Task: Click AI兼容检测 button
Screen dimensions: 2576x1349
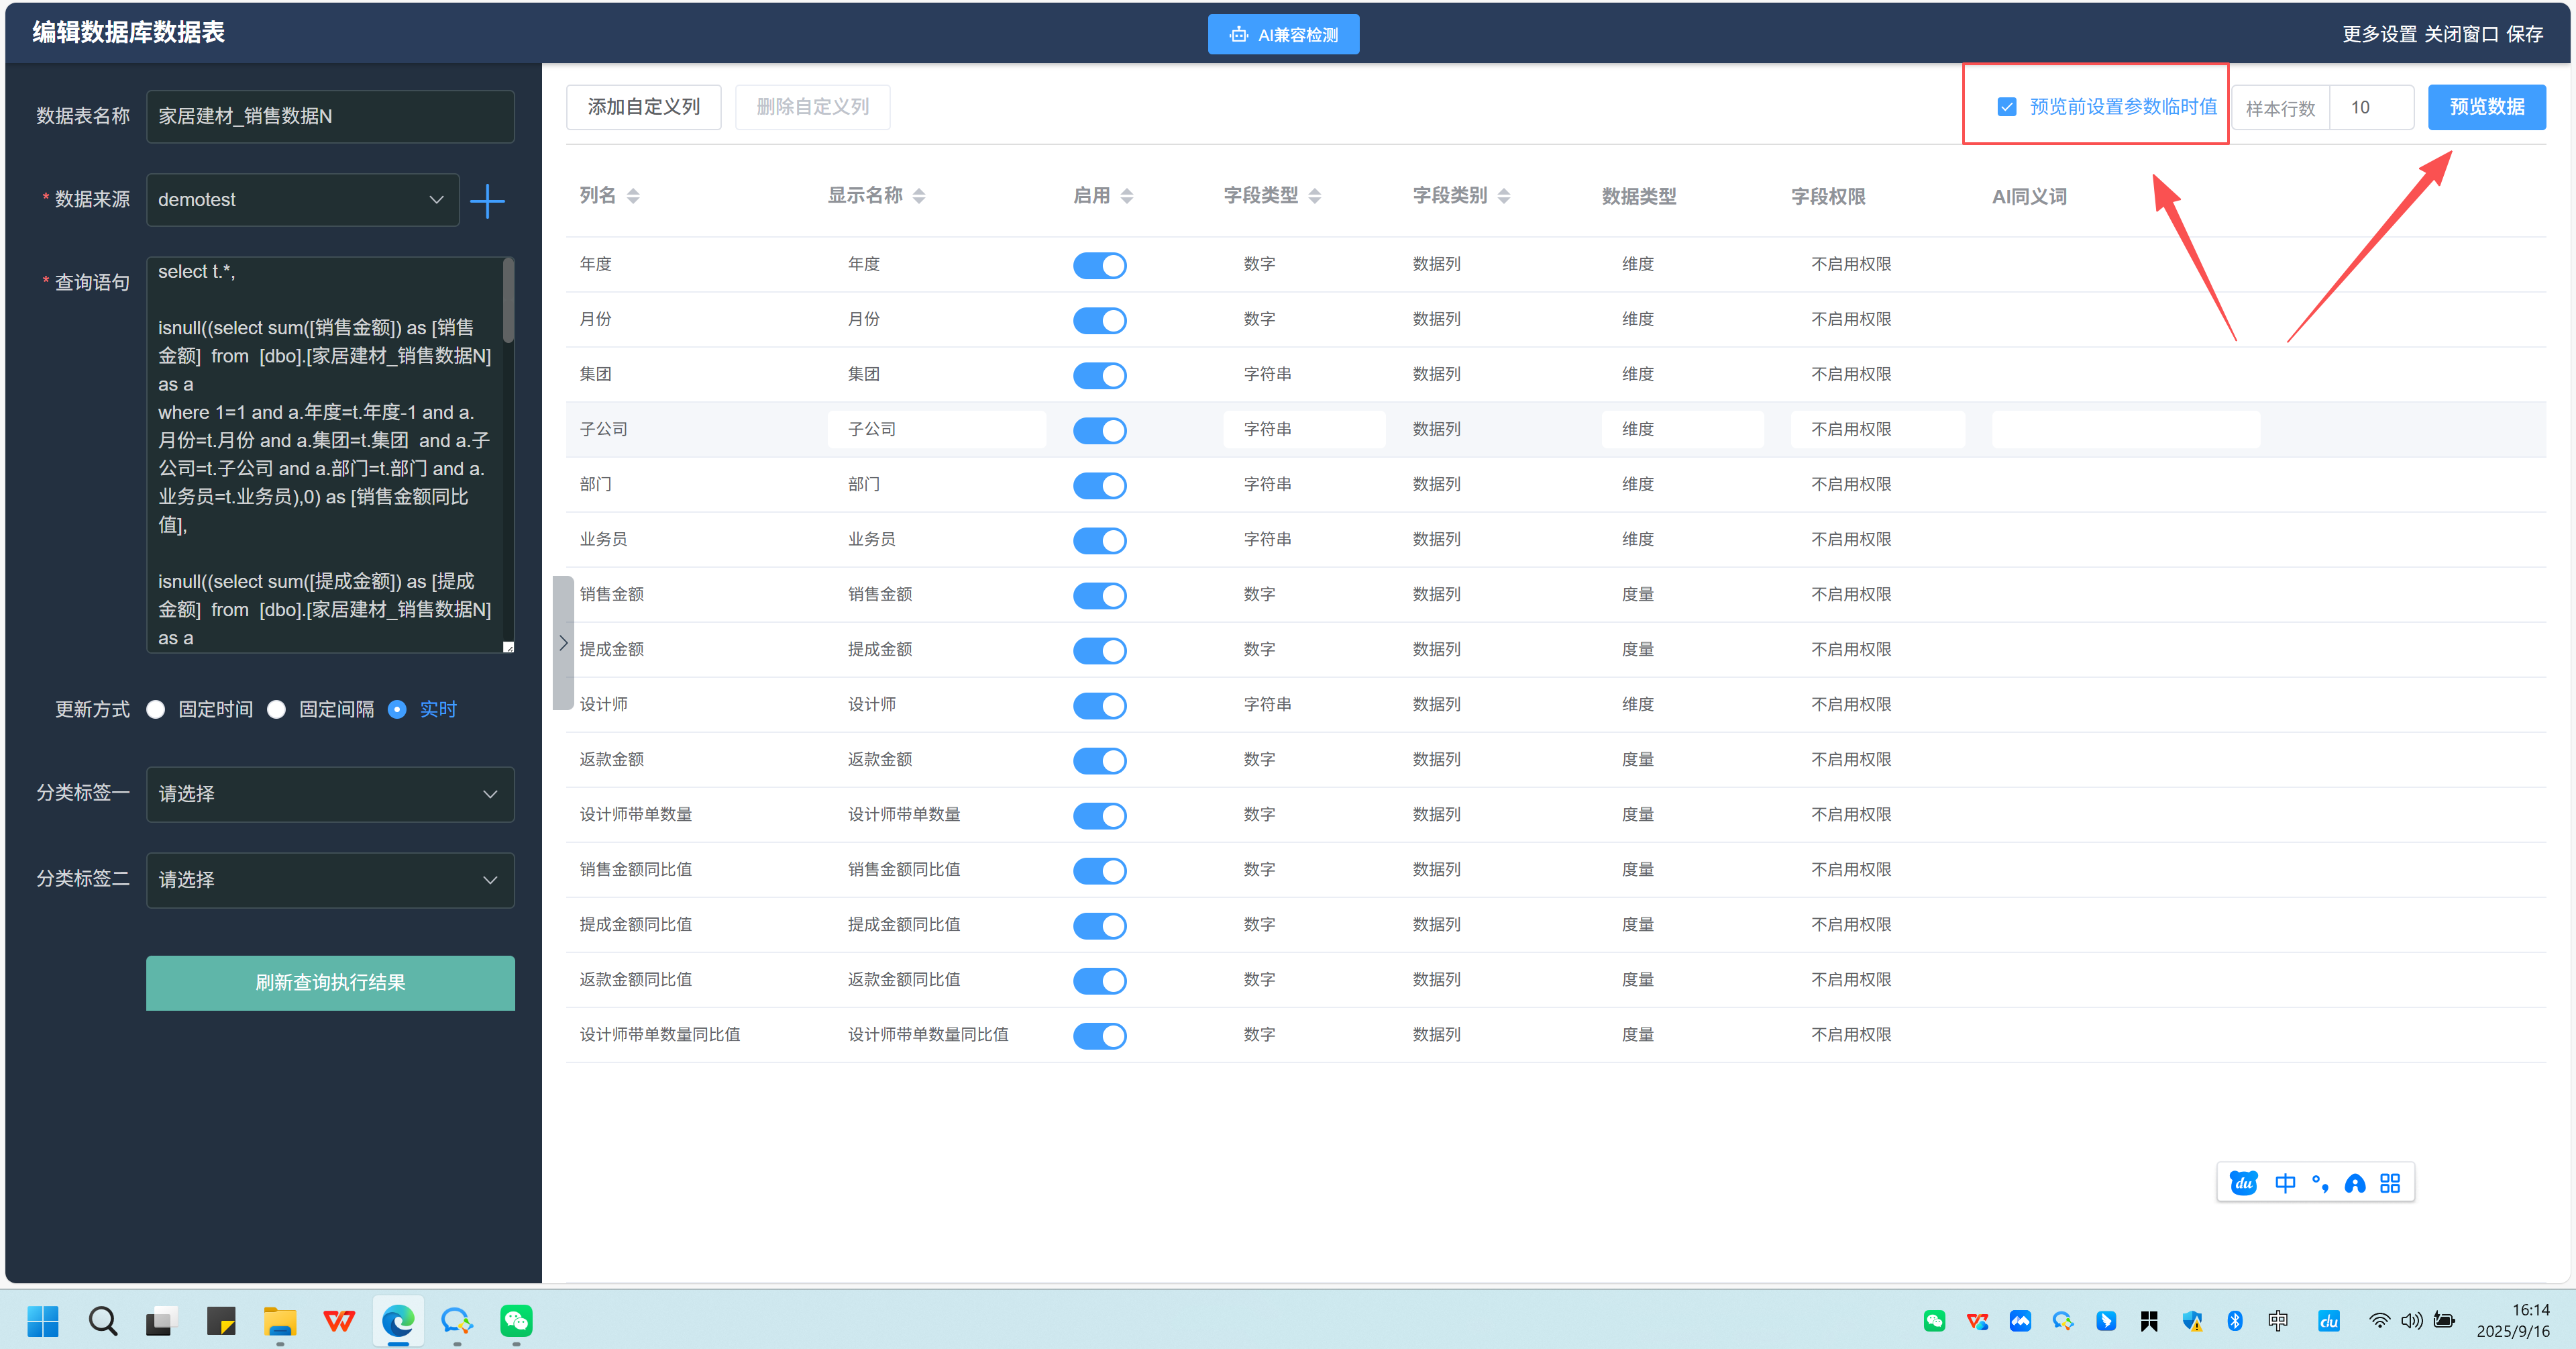Action: click(x=1283, y=35)
